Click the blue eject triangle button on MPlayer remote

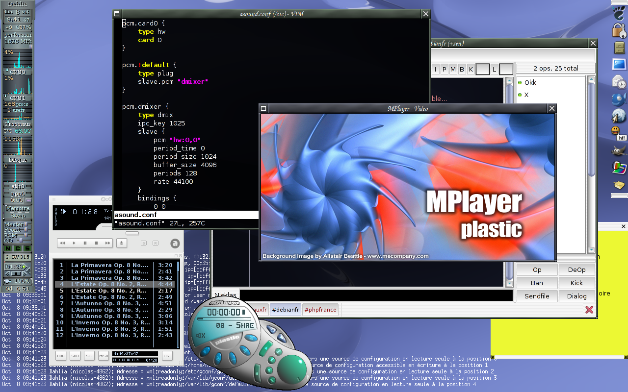click(x=282, y=338)
